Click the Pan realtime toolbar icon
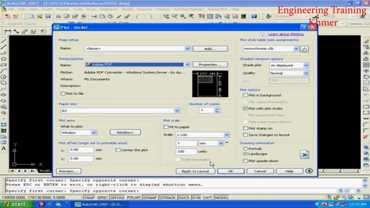The width and height of the screenshot is (370, 208). click(166, 16)
